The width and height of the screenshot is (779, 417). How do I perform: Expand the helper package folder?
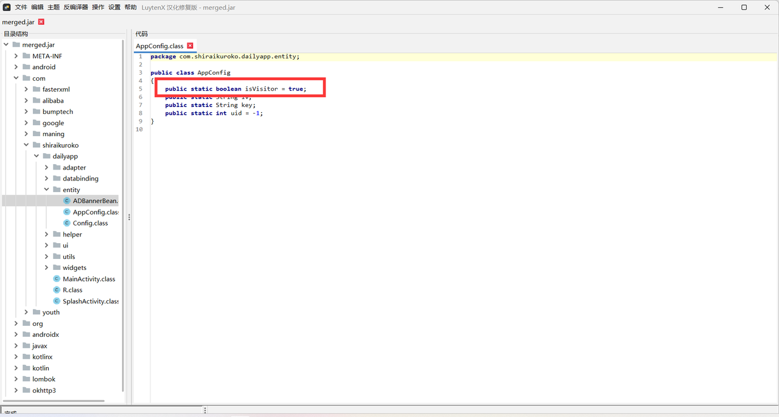coord(47,235)
